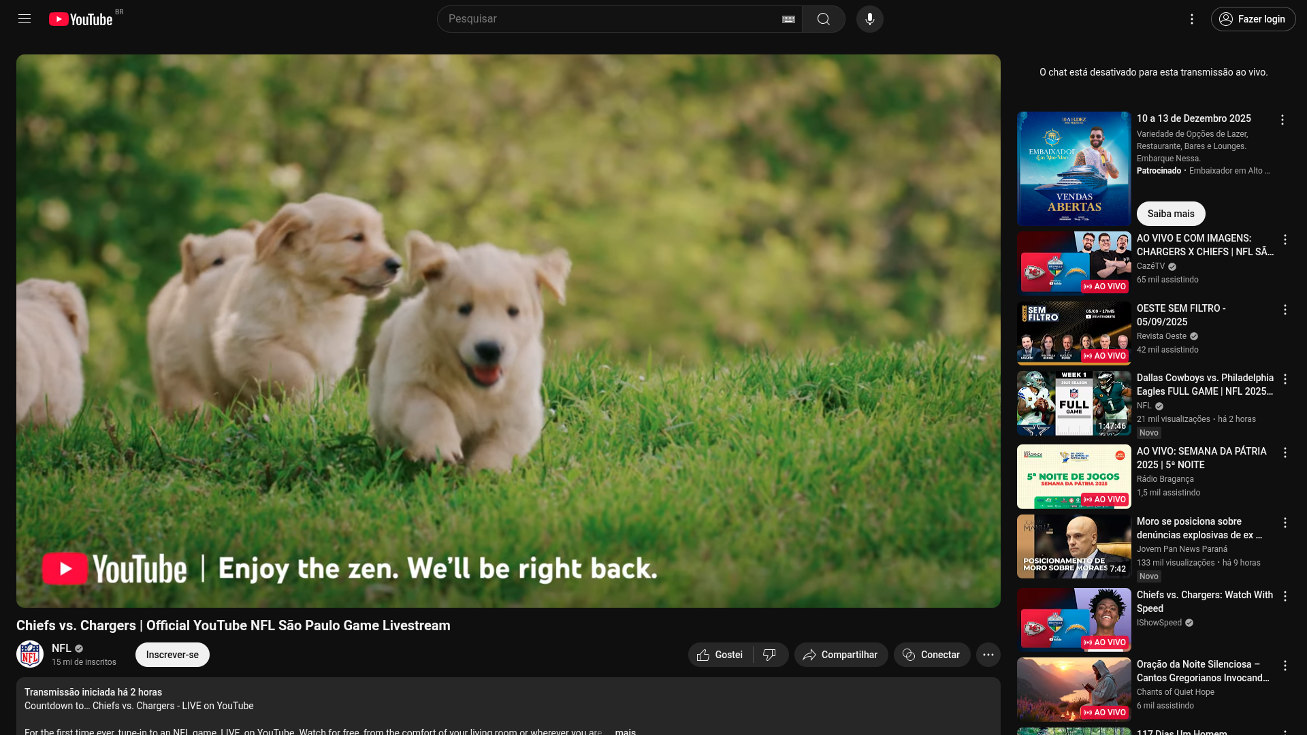
Task: Open the NFL channel avatar
Action: [x=30, y=655]
